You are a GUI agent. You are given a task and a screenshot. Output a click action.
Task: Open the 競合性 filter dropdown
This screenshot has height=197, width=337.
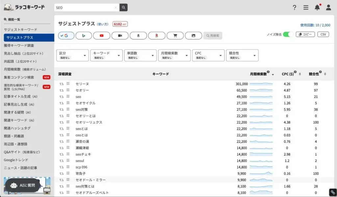[242, 55]
